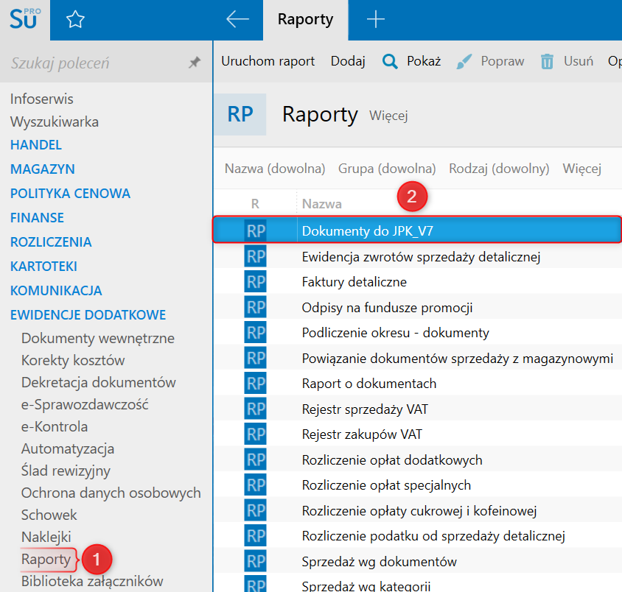Click the Usuń trash icon
This screenshot has height=592, width=622.
click(x=547, y=61)
